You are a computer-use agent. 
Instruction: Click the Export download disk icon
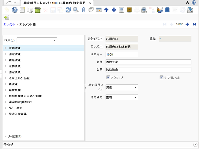tap(190, 10)
